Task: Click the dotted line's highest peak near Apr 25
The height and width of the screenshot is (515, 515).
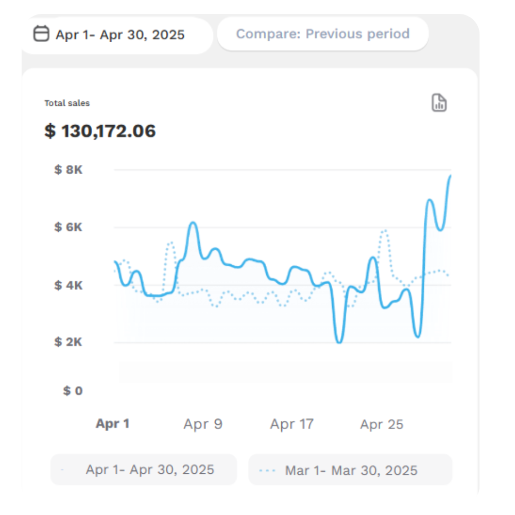Action: pos(384,231)
